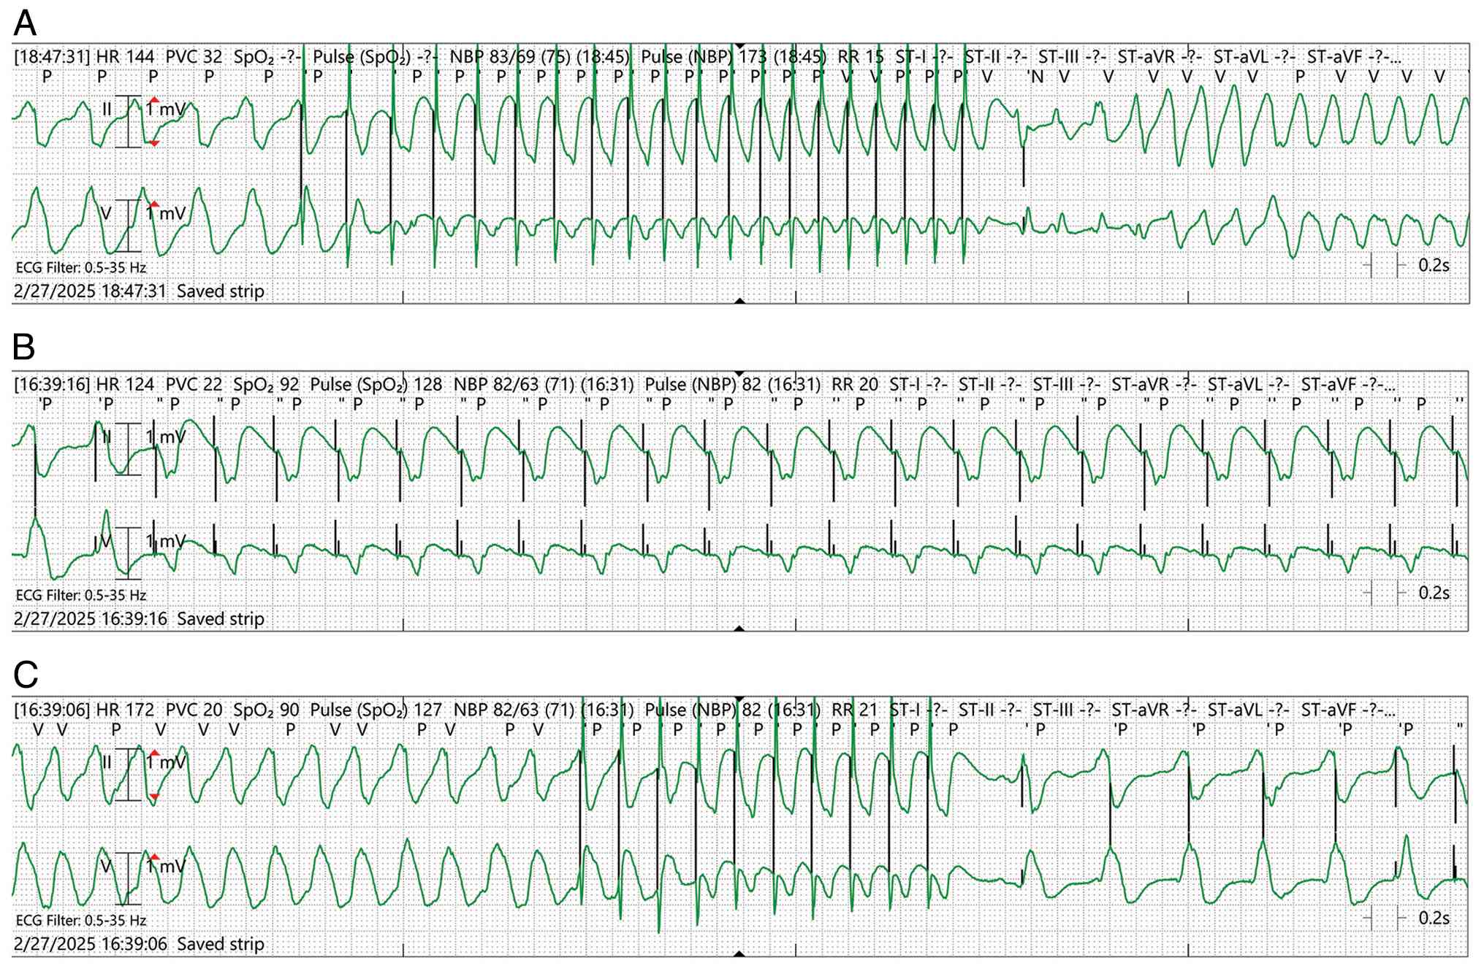Screen dimensions: 1484x974
Task: Click the '2/27/2025 16:39:06 Saved strip' label
Action: 139,944
